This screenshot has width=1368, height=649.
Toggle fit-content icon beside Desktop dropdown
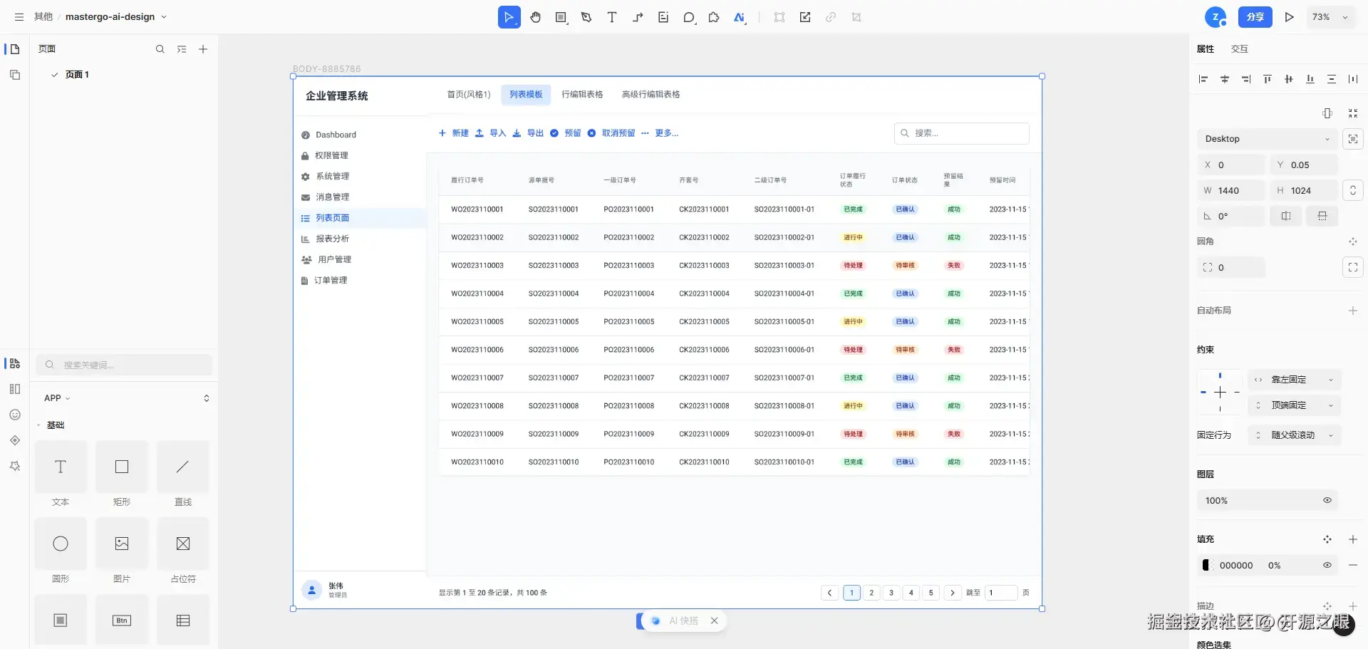click(x=1353, y=139)
